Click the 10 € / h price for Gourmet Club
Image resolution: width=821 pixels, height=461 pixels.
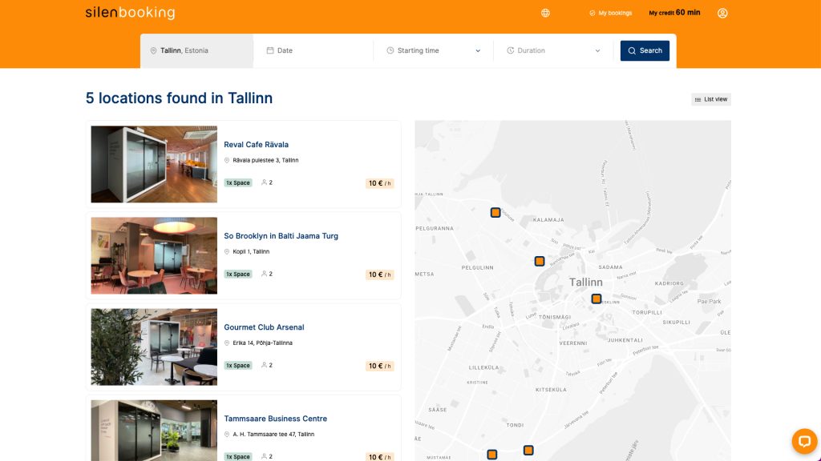coord(379,366)
